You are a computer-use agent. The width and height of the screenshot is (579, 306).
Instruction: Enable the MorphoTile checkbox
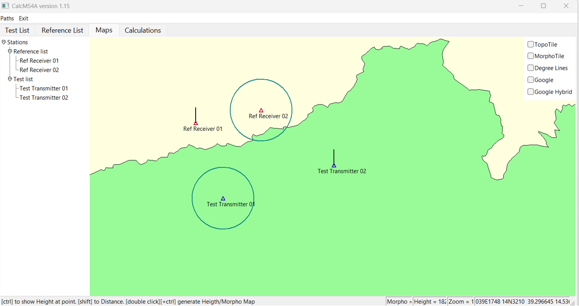tap(530, 56)
